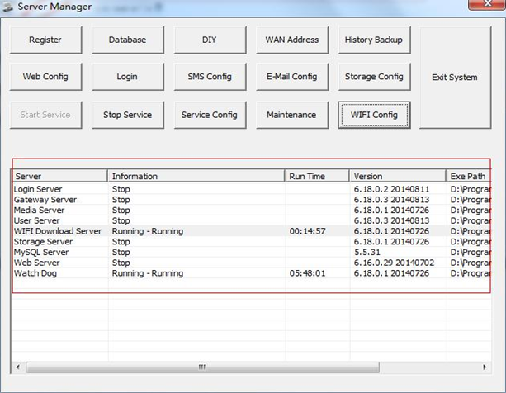This screenshot has height=393, width=506.
Task: Sort by the Run Time column header
Action: pos(317,176)
